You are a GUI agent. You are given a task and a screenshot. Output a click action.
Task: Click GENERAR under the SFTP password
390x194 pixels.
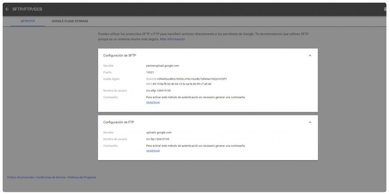tap(153, 103)
